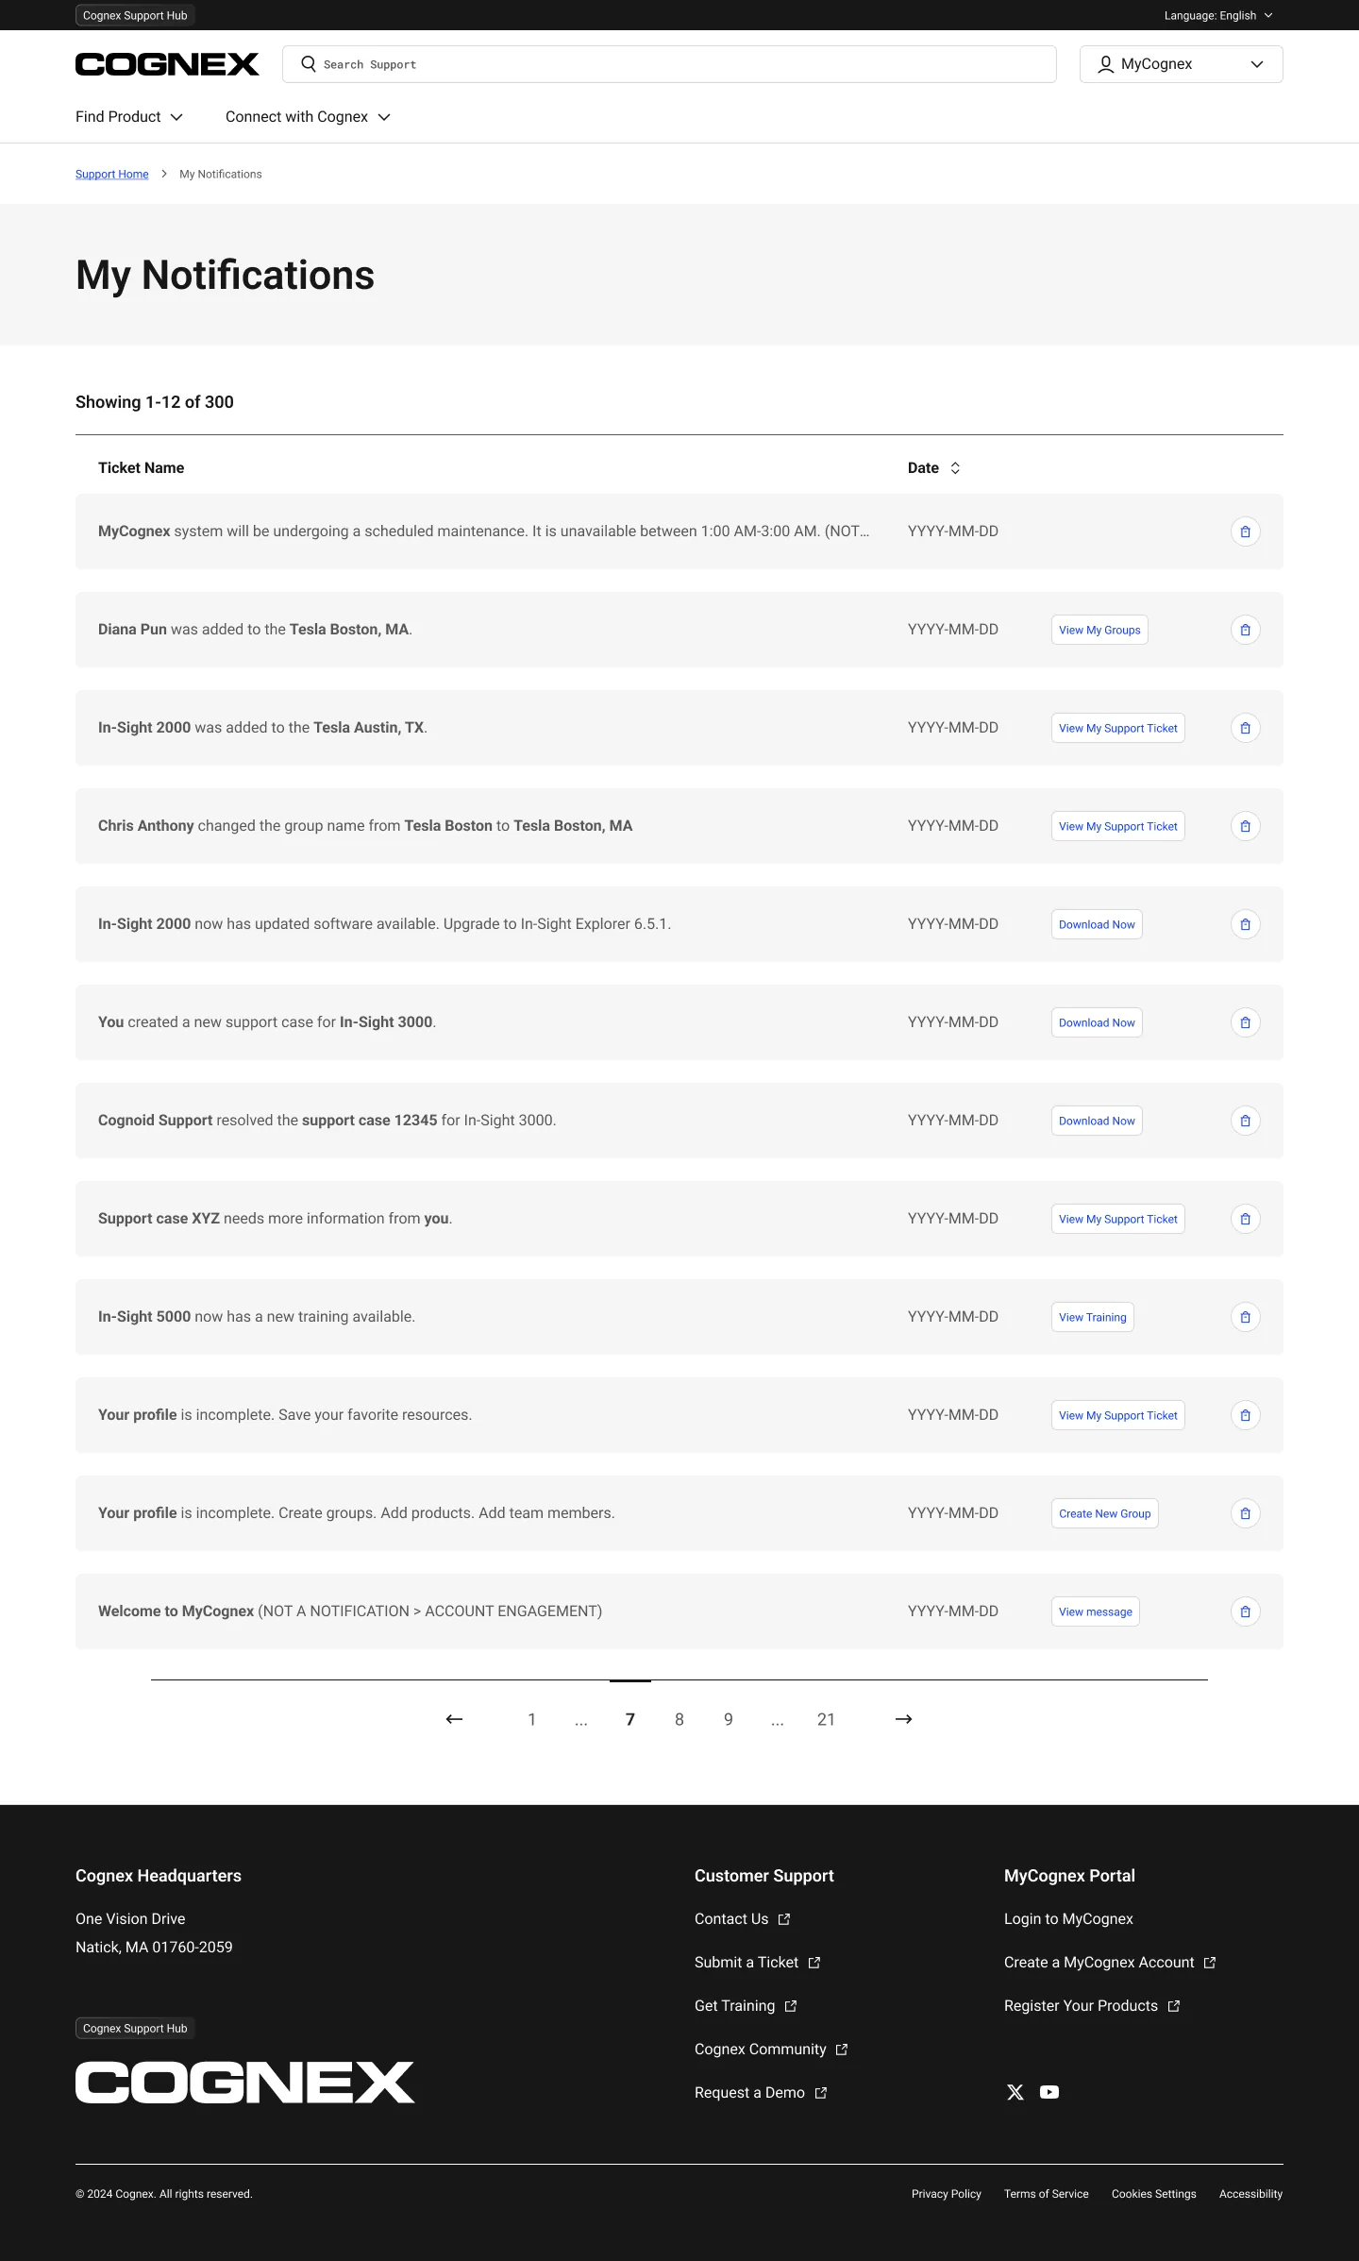Open Cognex X social page in footer

coord(1015,2092)
